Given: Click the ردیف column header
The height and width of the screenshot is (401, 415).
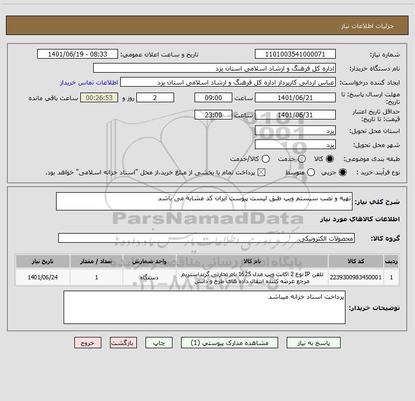Looking at the screenshot, I should click(x=391, y=261).
